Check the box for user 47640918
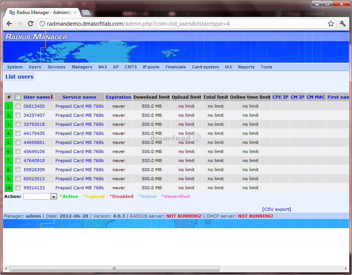This screenshot has width=352, height=275. click(18, 161)
